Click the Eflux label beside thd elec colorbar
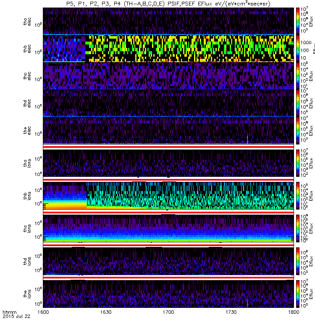This screenshot has height=336, width=315. click(311, 103)
